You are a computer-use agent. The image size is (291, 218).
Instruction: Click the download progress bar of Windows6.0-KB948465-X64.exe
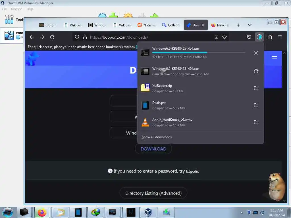199,53
